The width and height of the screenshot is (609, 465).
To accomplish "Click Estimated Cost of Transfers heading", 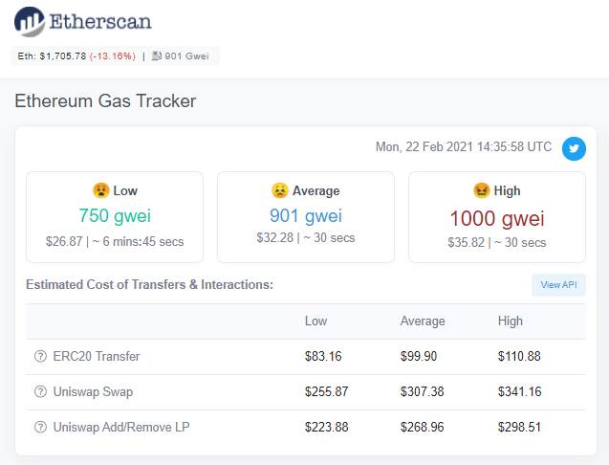I will 149,284.
